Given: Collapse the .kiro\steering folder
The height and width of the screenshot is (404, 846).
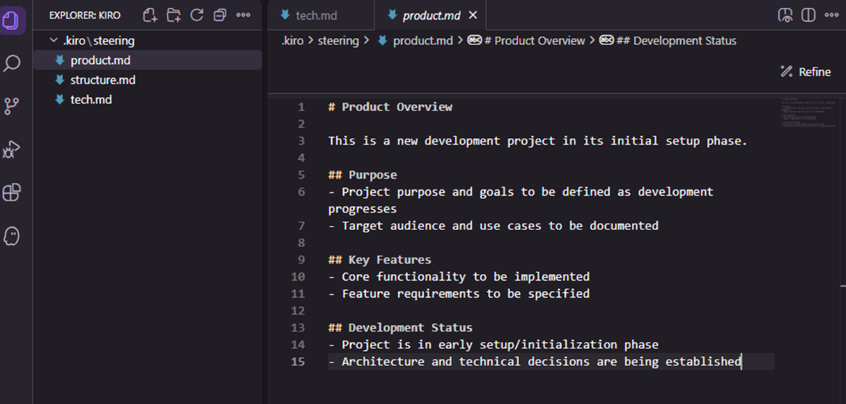Looking at the screenshot, I should [55, 41].
